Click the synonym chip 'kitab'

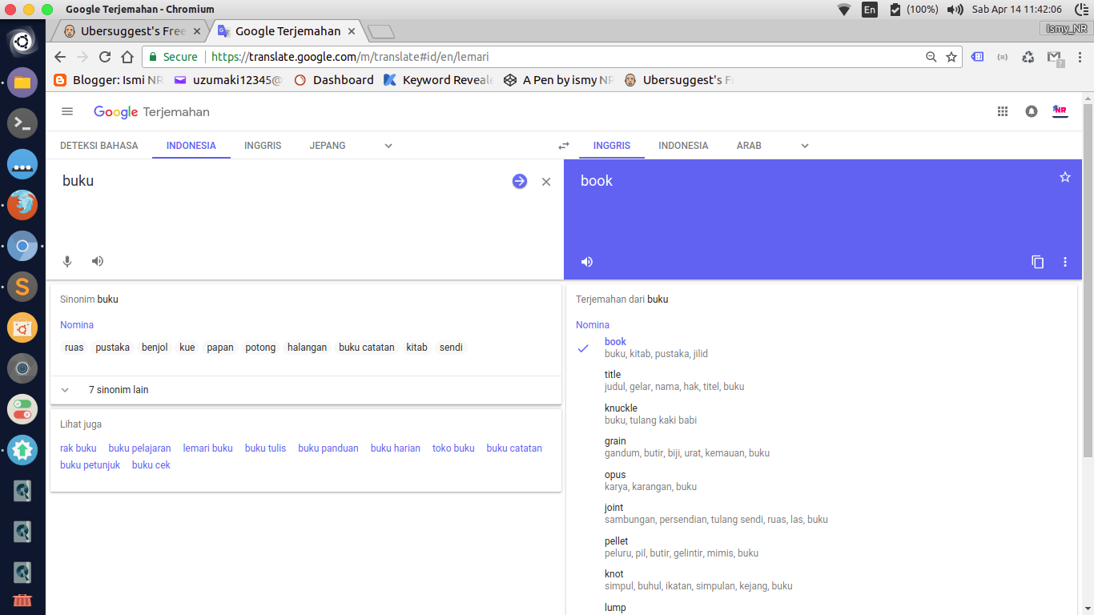pyautogui.click(x=417, y=348)
